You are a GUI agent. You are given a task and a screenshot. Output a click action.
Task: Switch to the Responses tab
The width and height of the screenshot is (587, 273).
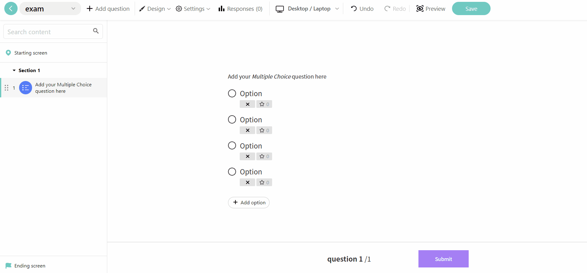click(240, 8)
